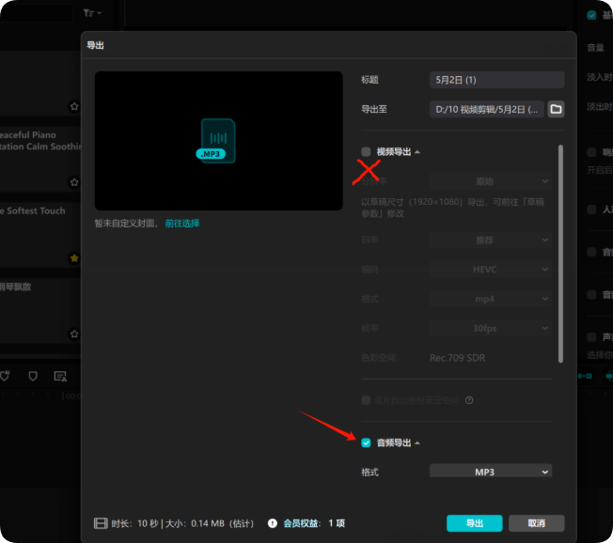Viewport: 613px width, 543px height.
Task: Open the audio format MP3 dropdown
Action: point(491,471)
